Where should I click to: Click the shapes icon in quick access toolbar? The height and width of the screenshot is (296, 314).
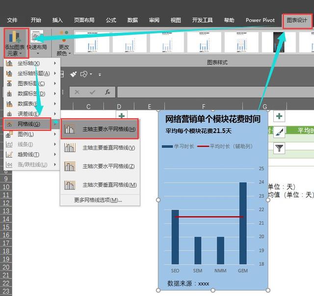pos(84,74)
